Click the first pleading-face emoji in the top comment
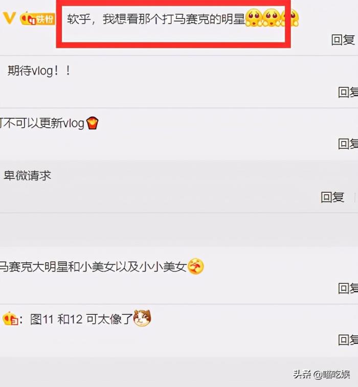 click(254, 17)
